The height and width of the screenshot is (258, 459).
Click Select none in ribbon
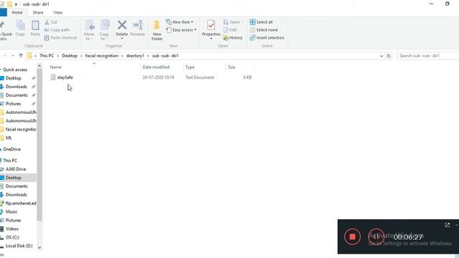tap(264, 30)
